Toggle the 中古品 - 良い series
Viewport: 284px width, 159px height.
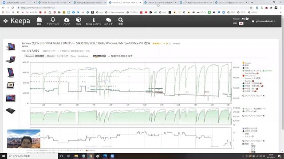tap(250, 88)
